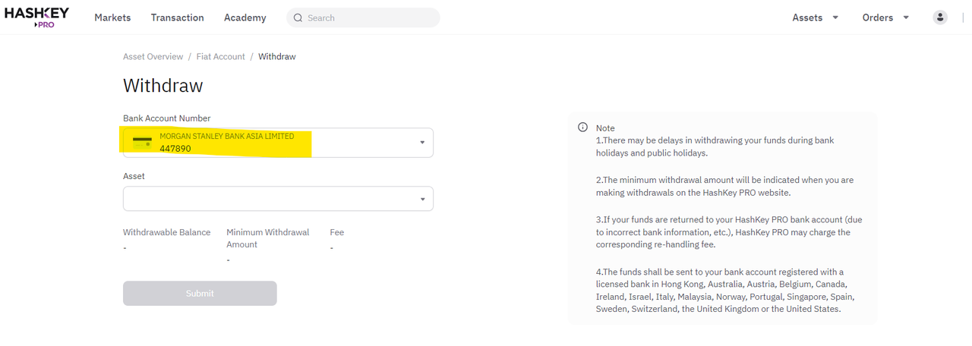This screenshot has width=972, height=346.
Task: Click the bank card icon in account field
Action: point(142,141)
